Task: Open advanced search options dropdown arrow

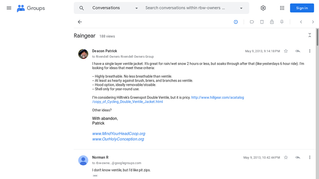Action: 241,8
